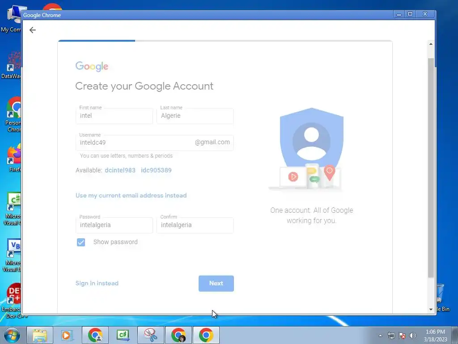458x344 pixels.
Task: Open the Action Center flag icon
Action: (x=402, y=335)
